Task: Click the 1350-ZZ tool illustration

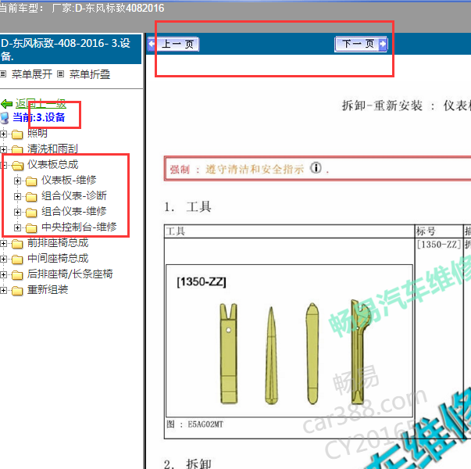Action: [x=289, y=341]
